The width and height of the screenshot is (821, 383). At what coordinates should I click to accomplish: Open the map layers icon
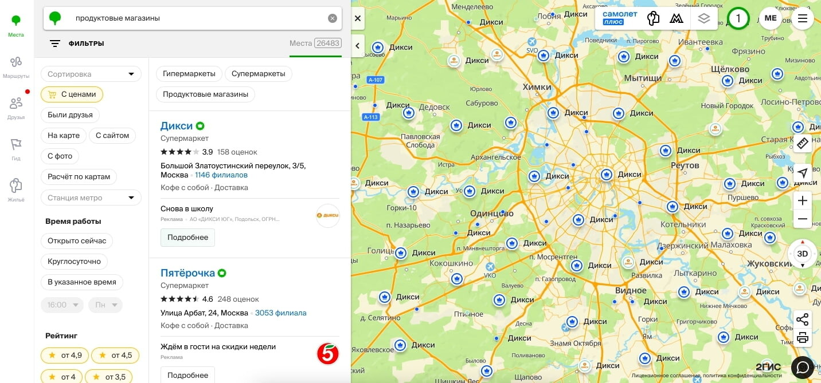click(703, 18)
